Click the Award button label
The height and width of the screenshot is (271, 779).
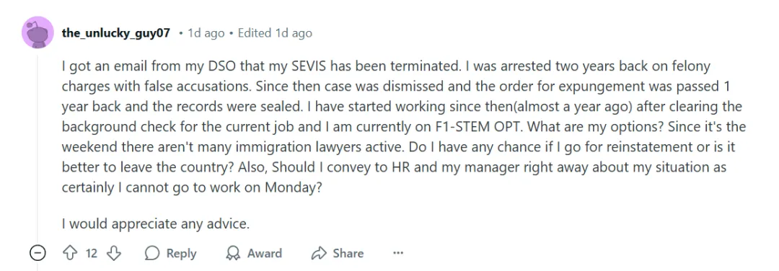pyautogui.click(x=264, y=254)
